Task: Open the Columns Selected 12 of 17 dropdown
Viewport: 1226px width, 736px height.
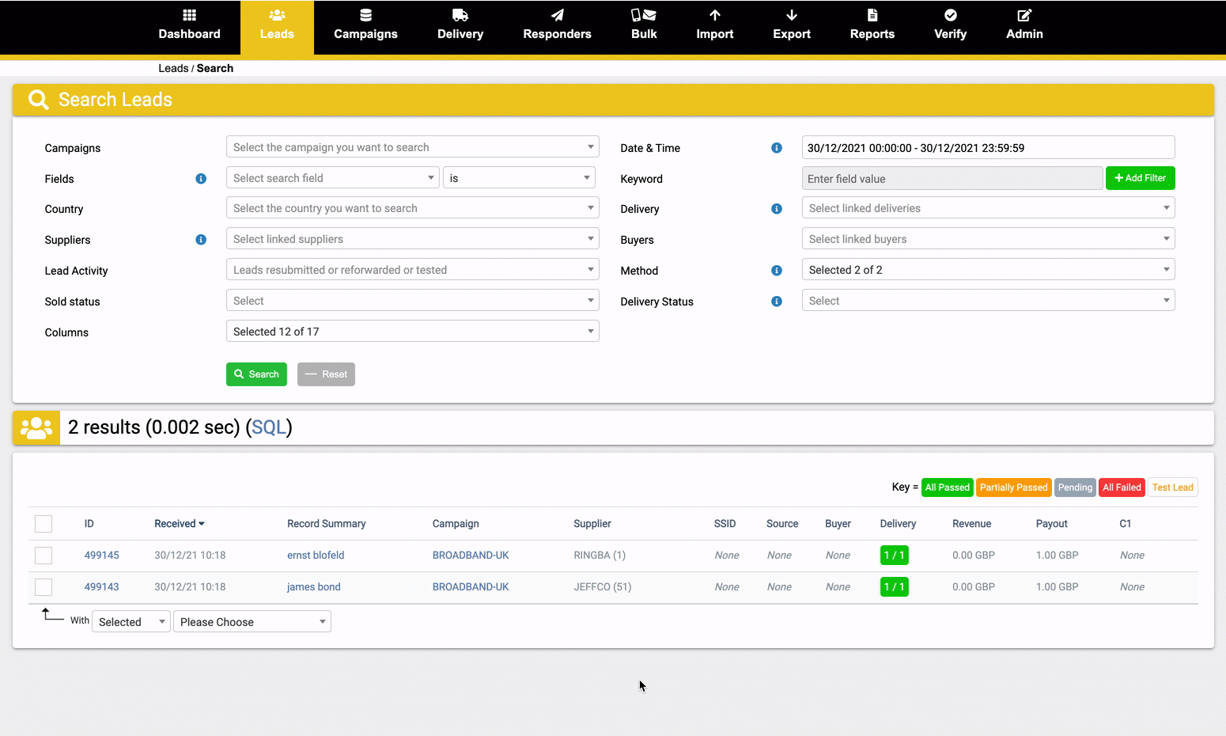Action: [x=412, y=332]
